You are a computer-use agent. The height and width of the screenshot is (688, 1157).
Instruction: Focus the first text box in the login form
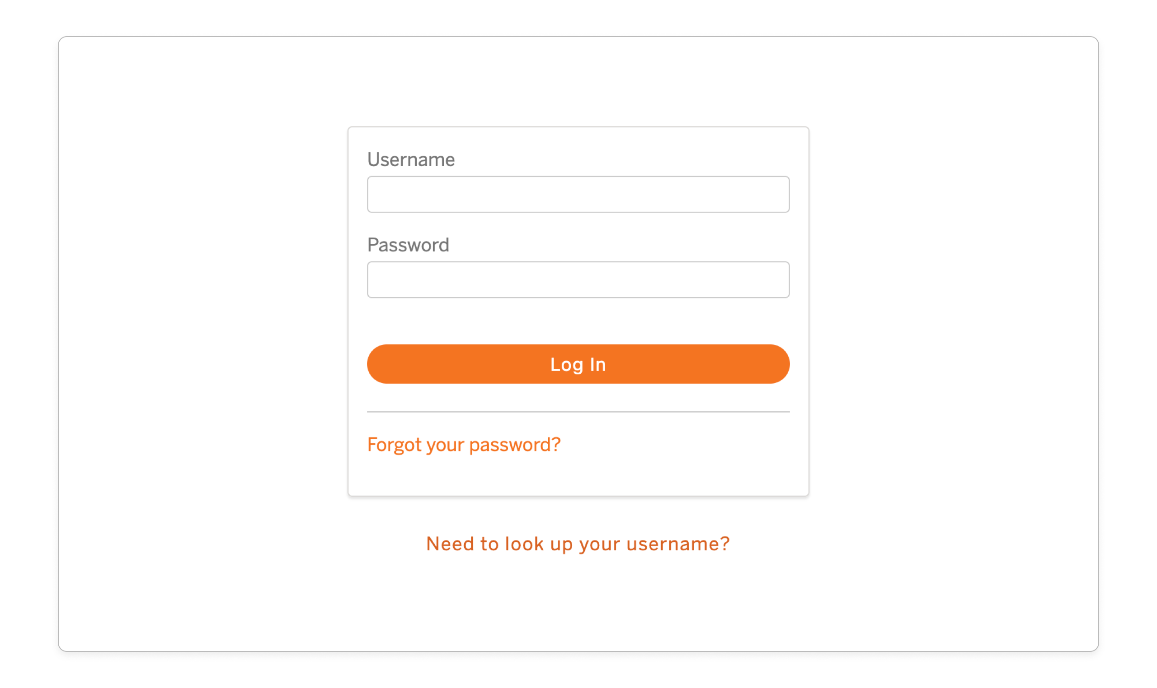(578, 194)
